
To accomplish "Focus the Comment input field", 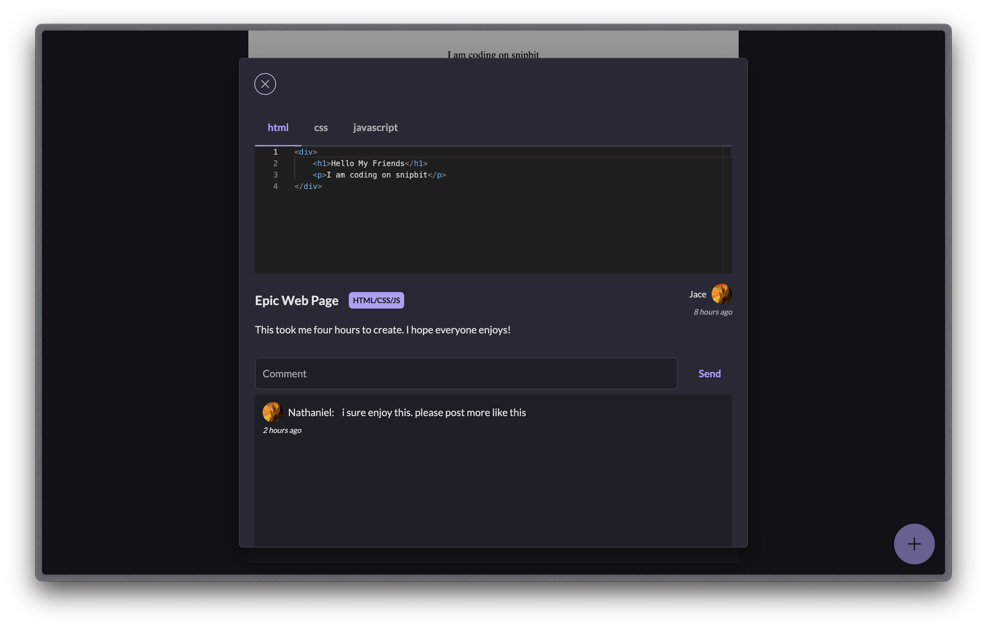I will [x=466, y=373].
